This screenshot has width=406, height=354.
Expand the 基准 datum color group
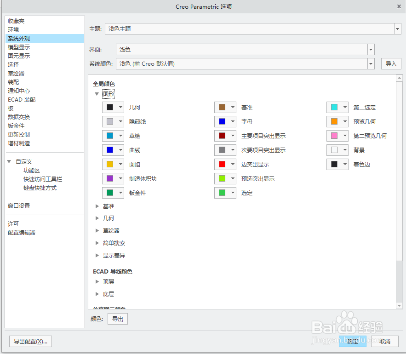click(97, 206)
